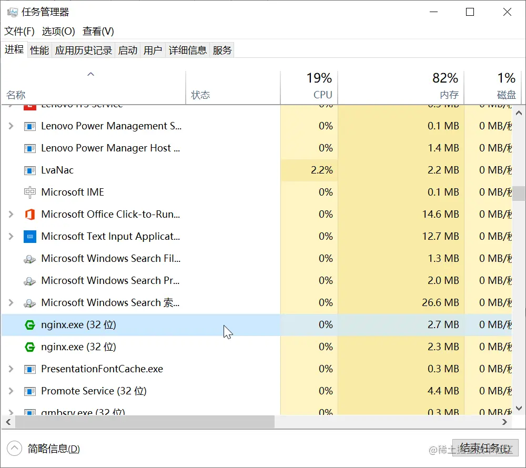
Task: Click the Task Manager title bar icon
Action: (x=13, y=12)
